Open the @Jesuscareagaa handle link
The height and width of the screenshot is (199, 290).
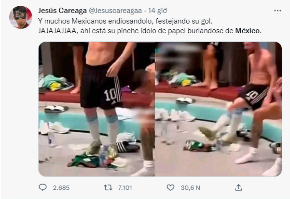click(x=115, y=11)
